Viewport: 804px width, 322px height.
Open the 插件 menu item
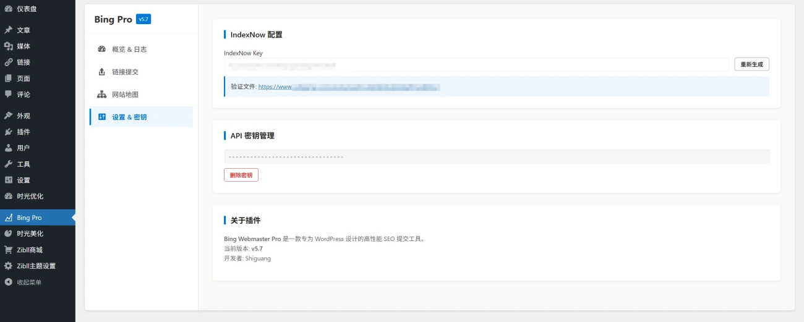pyautogui.click(x=38, y=132)
